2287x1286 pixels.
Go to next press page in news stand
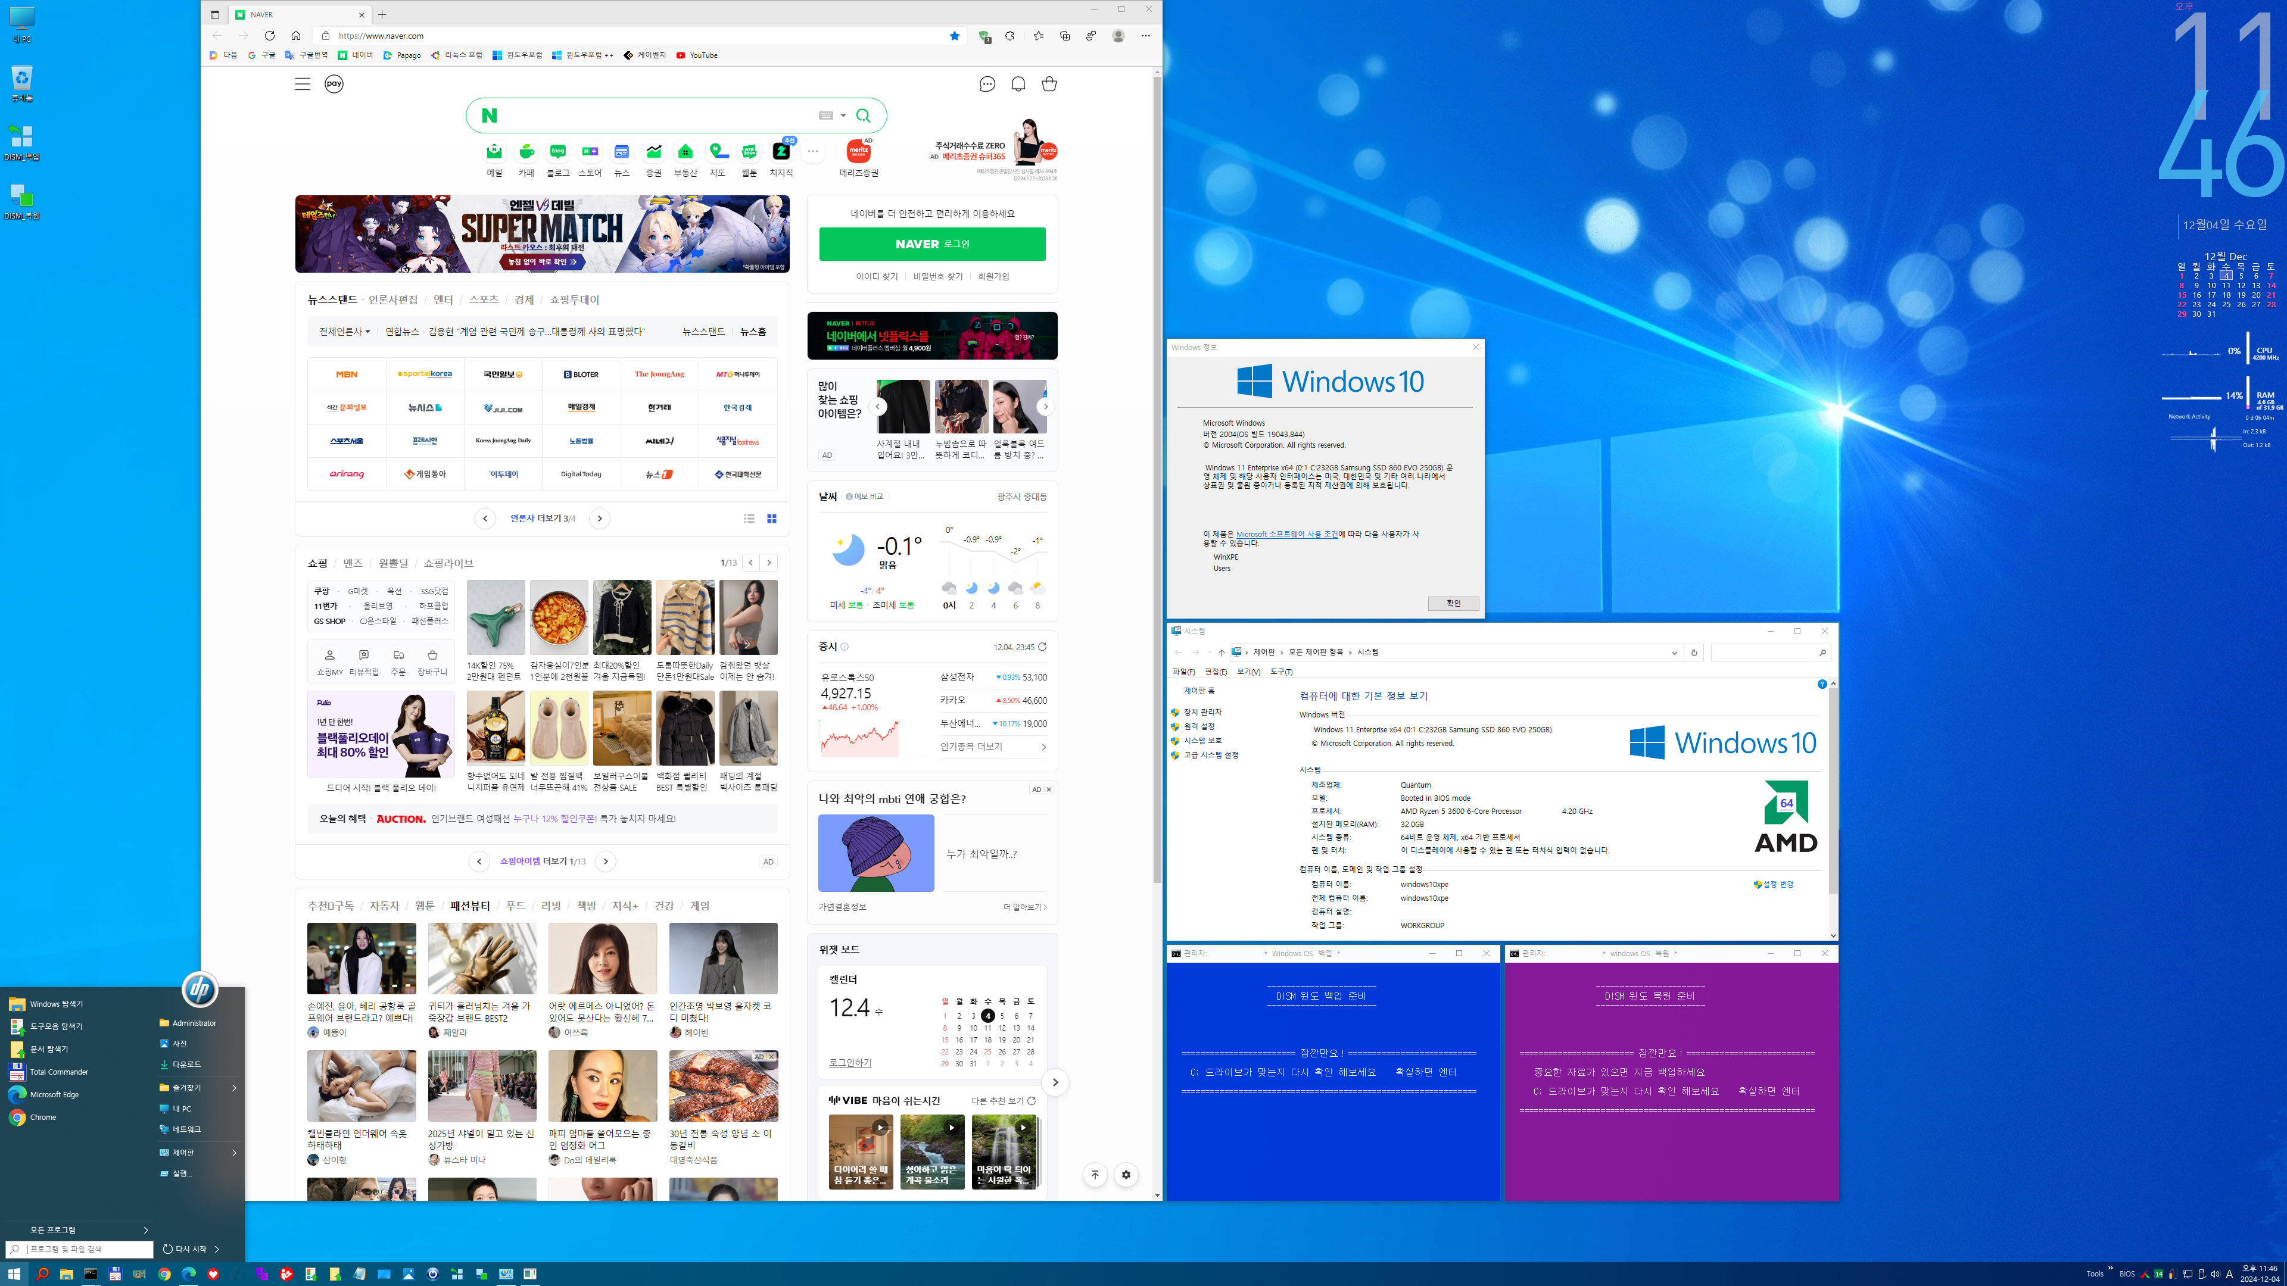coord(600,519)
